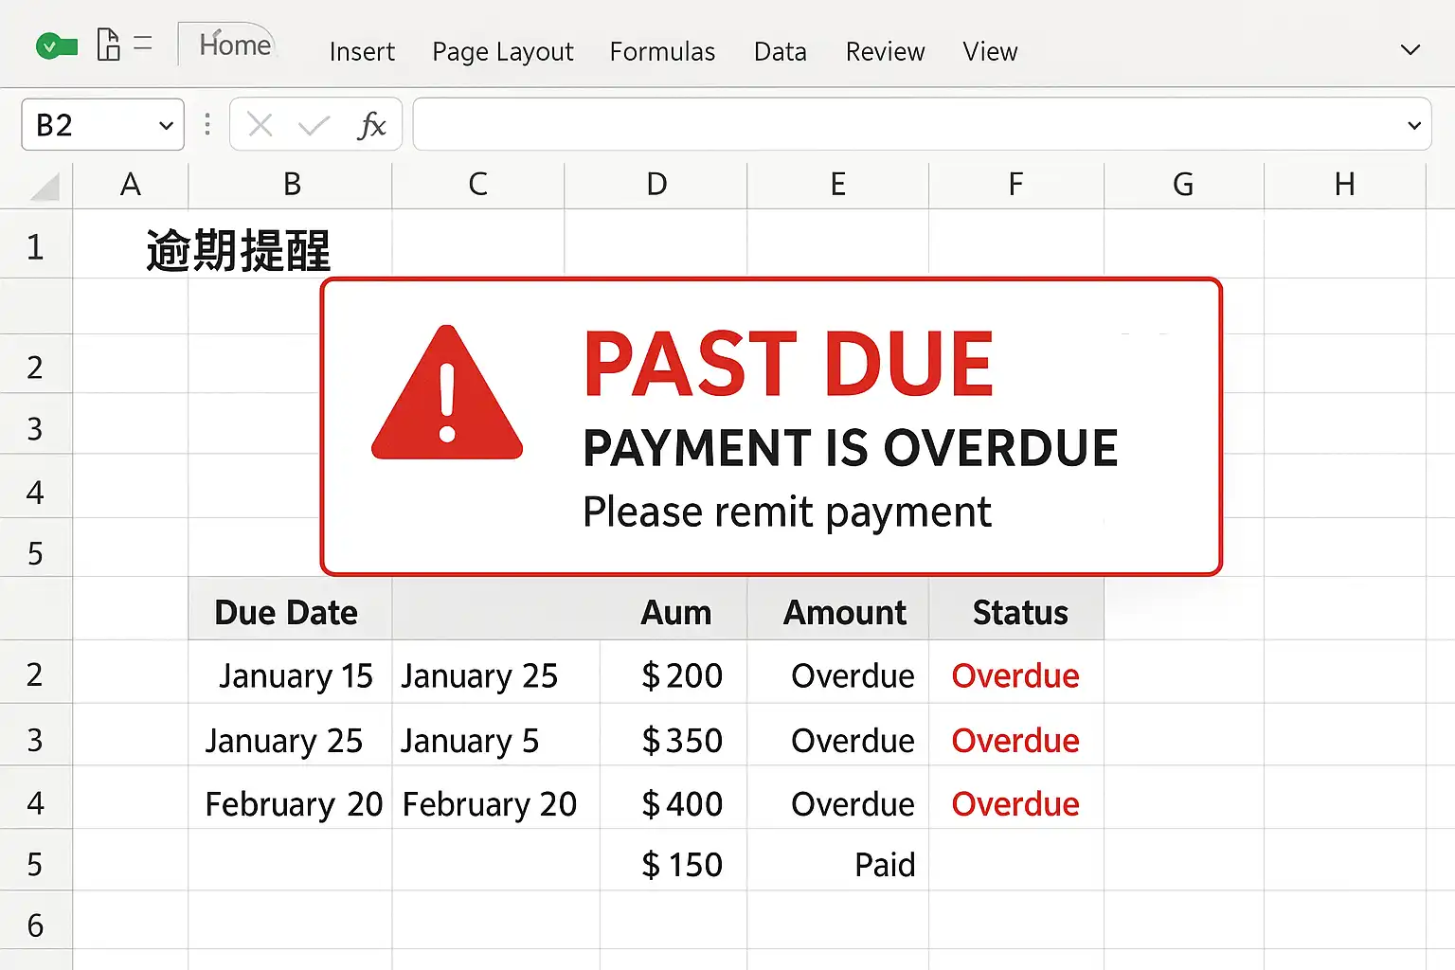
Task: Click the black "Overdue" in the $ 400 row
Action: tap(853, 804)
